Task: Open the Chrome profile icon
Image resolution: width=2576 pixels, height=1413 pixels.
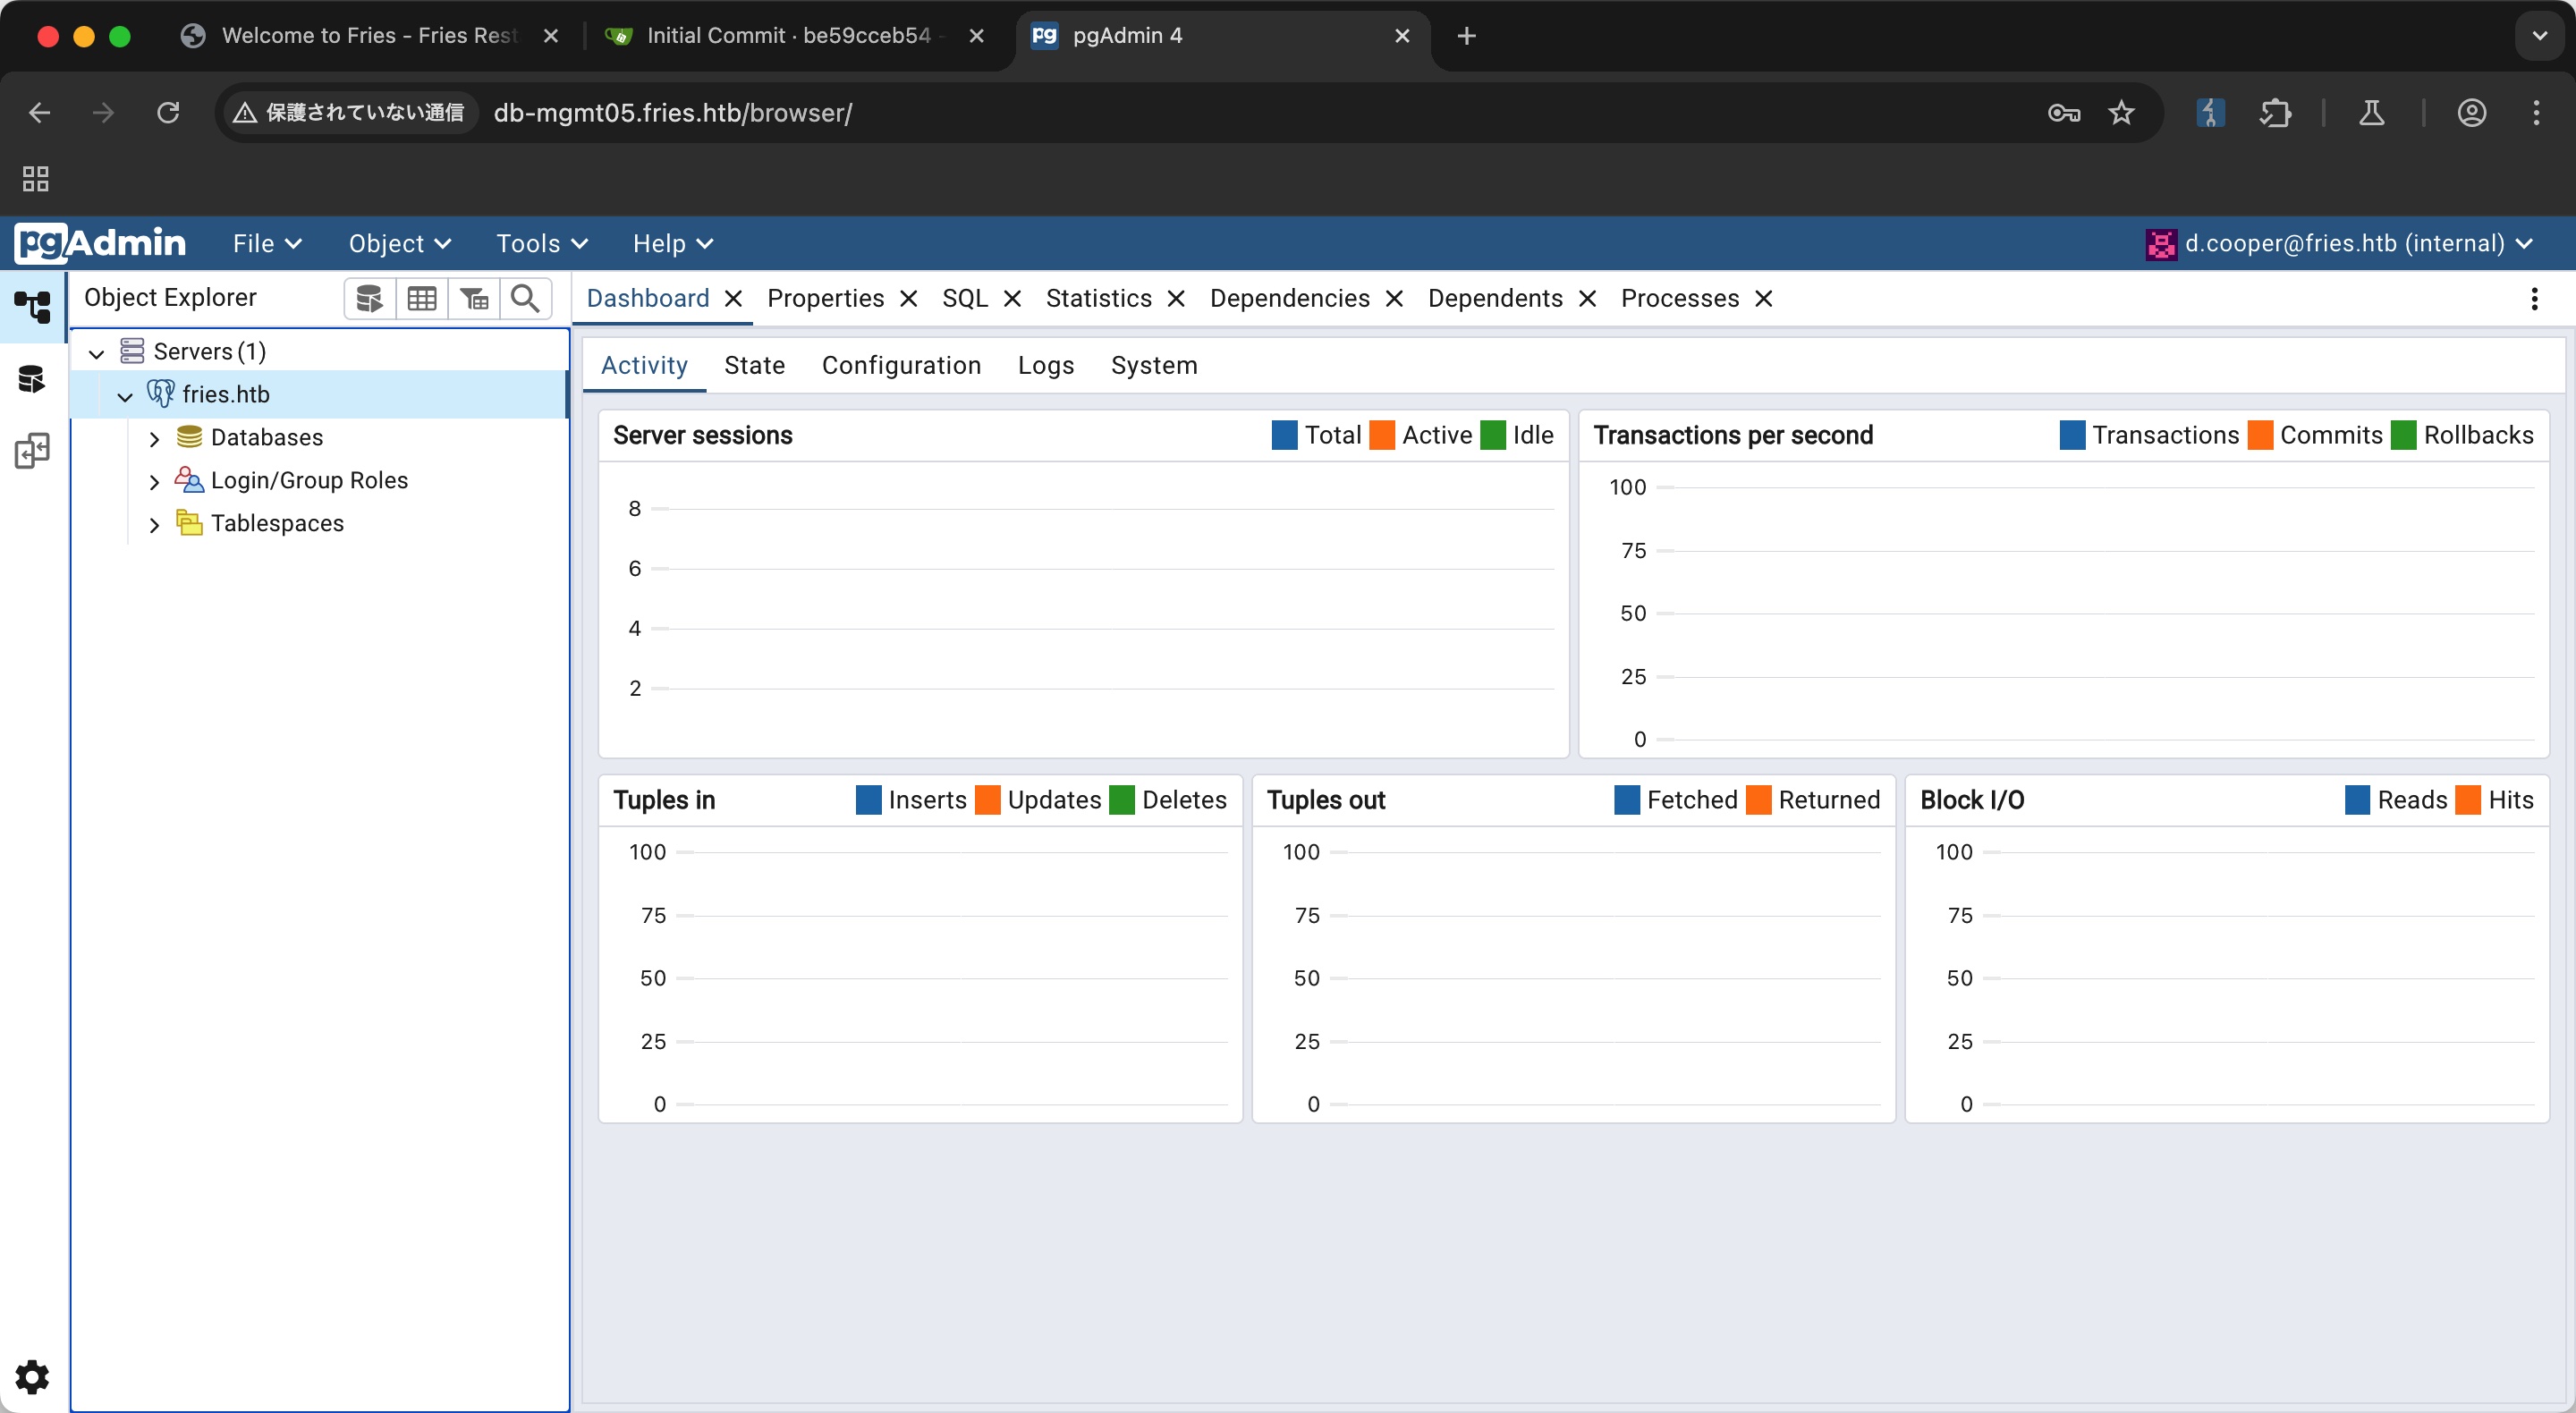Action: click(2472, 113)
